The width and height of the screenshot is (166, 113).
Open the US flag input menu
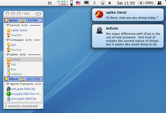[78, 3]
